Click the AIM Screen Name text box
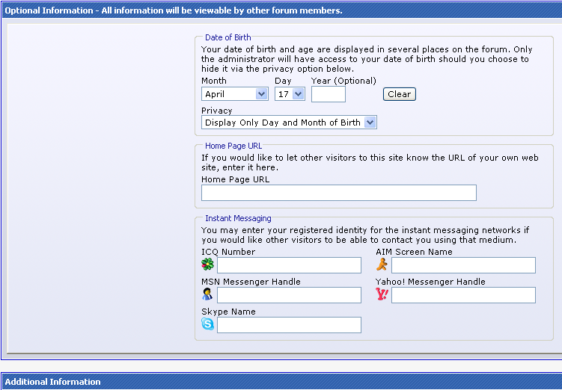 (463, 265)
